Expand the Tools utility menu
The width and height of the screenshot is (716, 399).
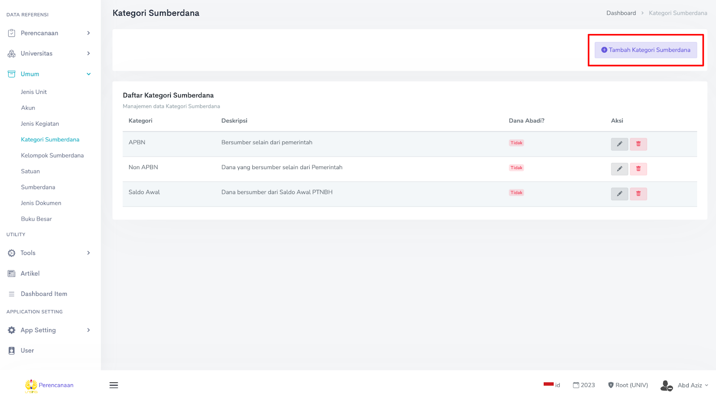coord(49,253)
